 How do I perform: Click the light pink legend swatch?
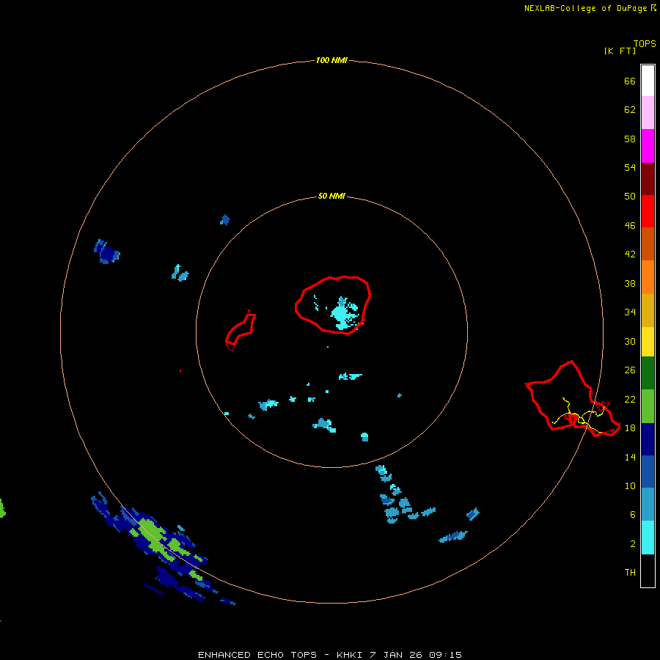pos(648,112)
